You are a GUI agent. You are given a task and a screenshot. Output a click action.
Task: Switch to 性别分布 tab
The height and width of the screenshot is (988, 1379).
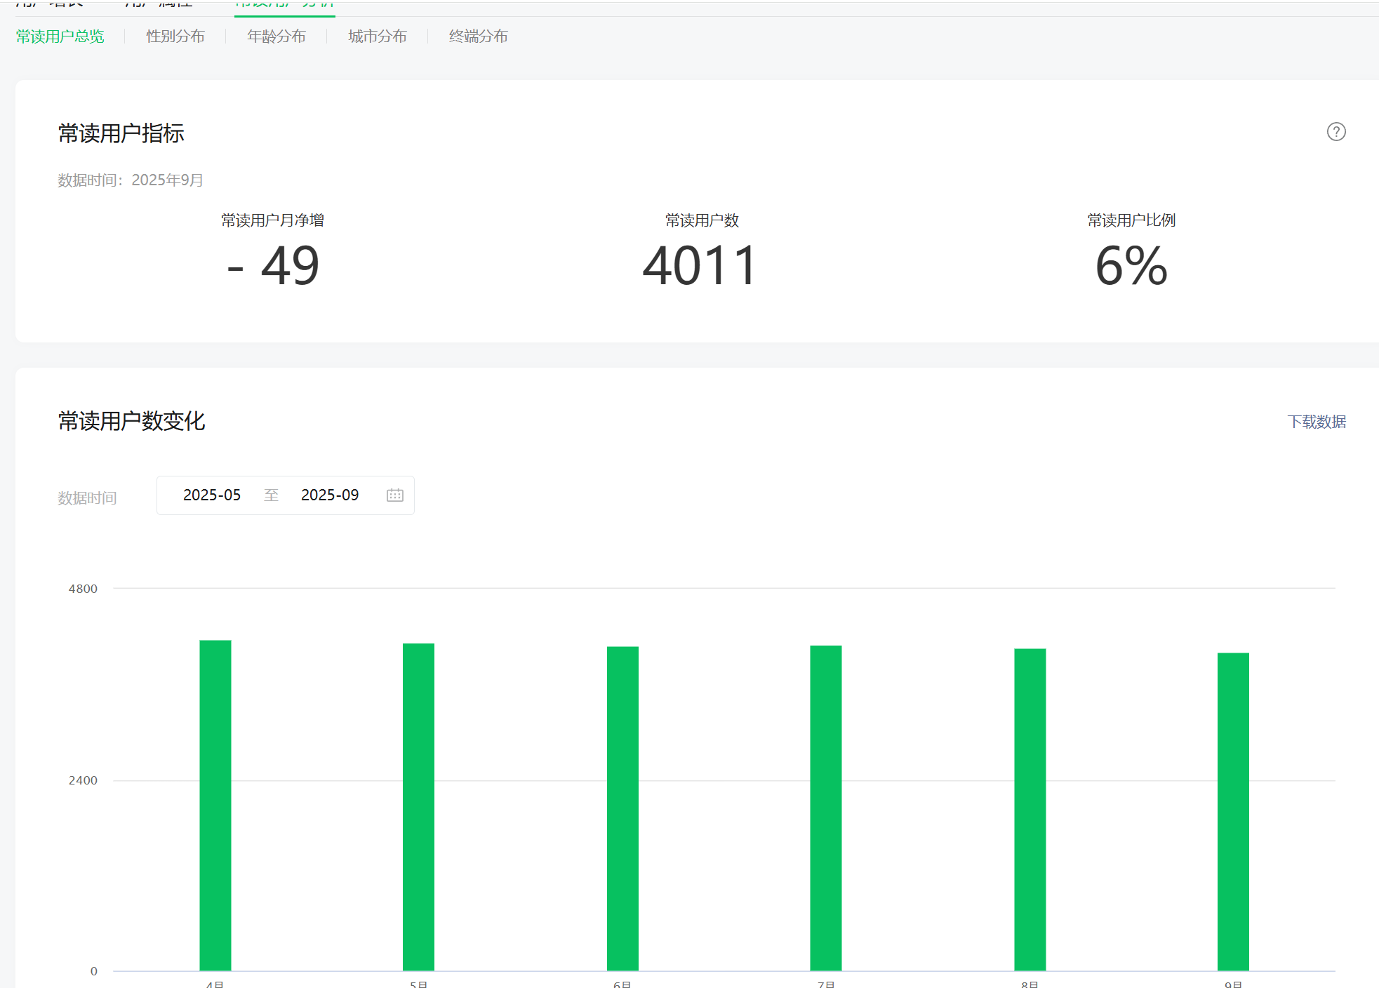pyautogui.click(x=175, y=36)
